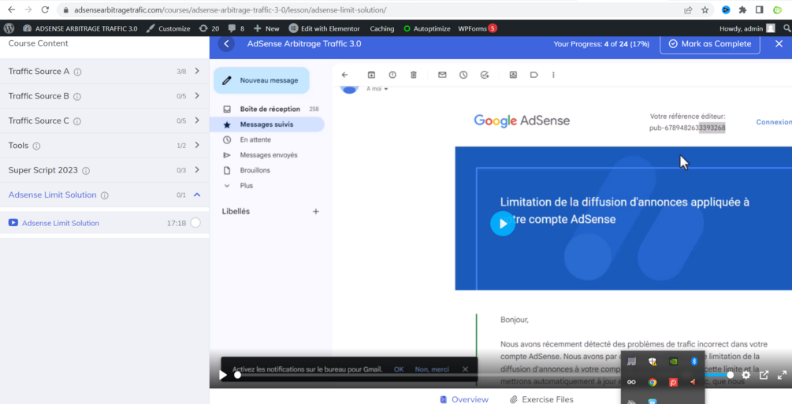Screen dimensions: 792x404
Task: Reload the page with browser refresh icon
Action: (45, 9)
